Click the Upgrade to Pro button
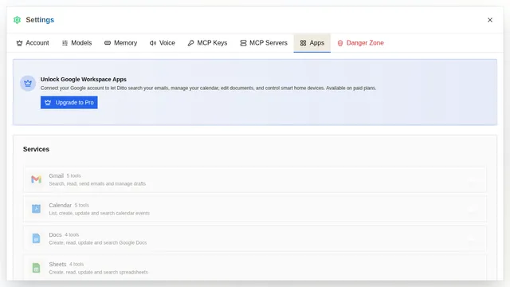The width and height of the screenshot is (510, 287). pyautogui.click(x=69, y=103)
